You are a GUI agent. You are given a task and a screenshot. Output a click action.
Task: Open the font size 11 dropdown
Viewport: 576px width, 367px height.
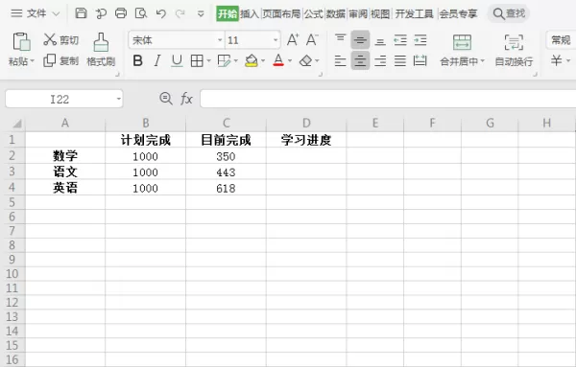[276, 40]
